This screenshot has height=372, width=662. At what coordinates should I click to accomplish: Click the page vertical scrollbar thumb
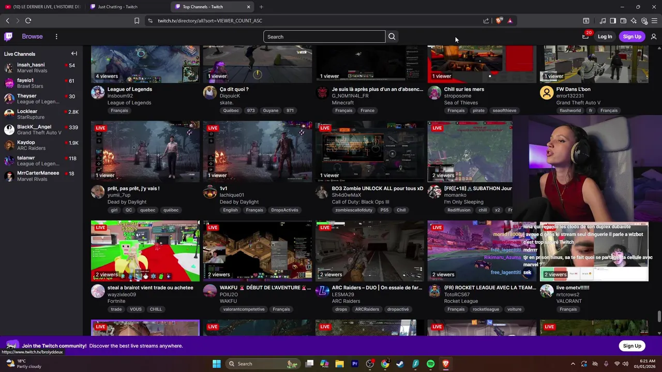(x=659, y=316)
